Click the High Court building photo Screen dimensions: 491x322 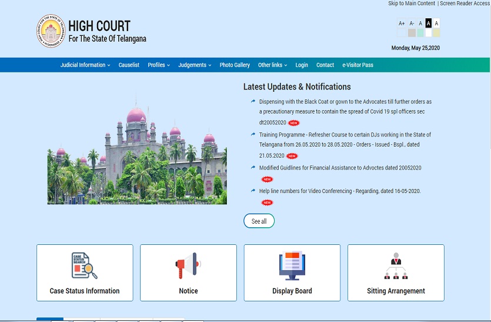tap(137, 155)
